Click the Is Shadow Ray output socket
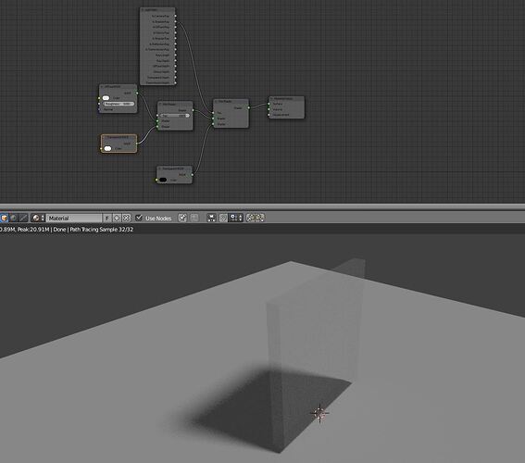The height and width of the screenshot is (463, 525). pyautogui.click(x=175, y=21)
